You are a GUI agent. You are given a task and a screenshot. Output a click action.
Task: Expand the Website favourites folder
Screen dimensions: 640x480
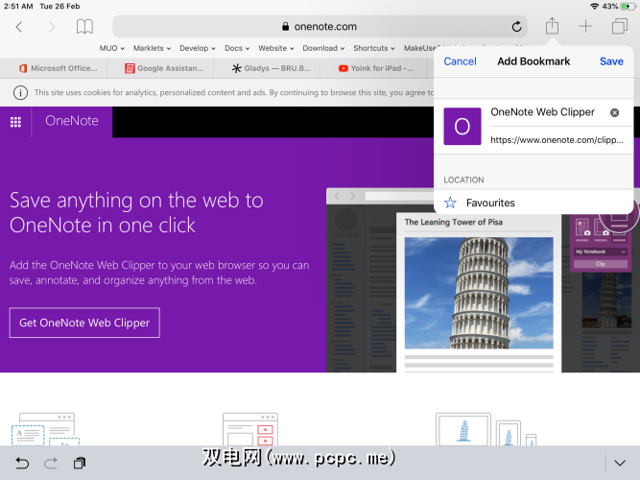tap(276, 48)
